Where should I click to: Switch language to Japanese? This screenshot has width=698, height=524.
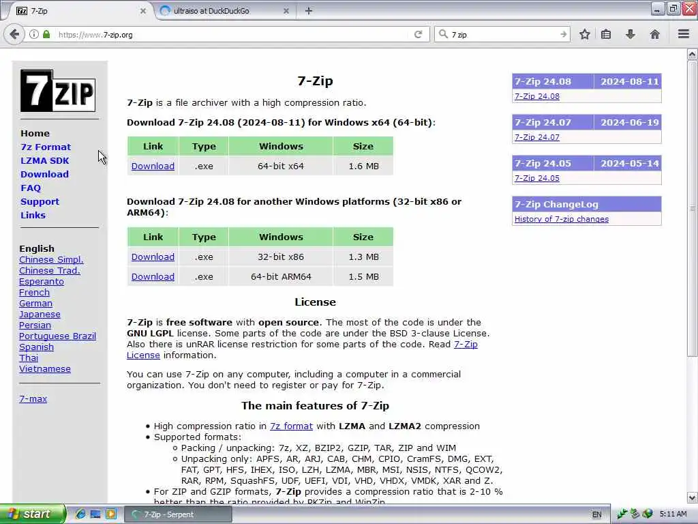click(x=40, y=314)
